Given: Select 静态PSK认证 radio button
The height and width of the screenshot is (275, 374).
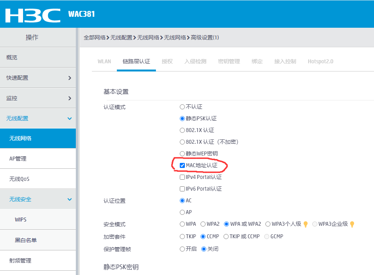Looking at the screenshot, I should click(x=182, y=118).
